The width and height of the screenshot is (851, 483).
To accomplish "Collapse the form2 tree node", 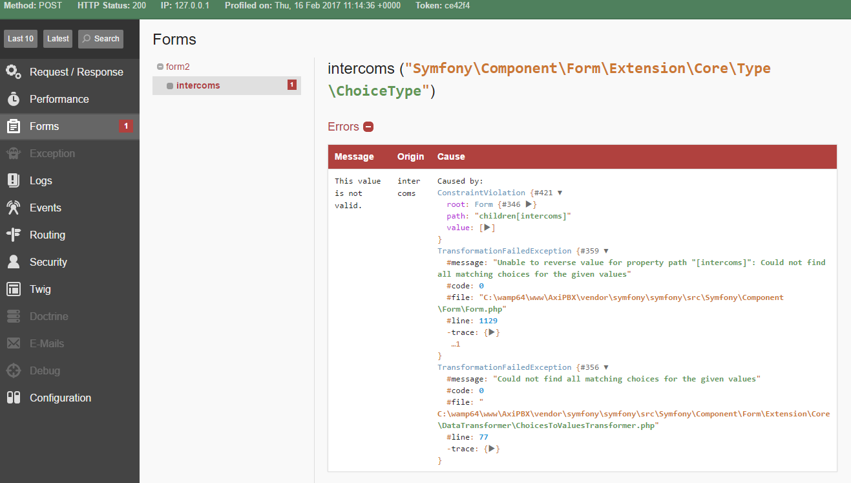I will [159, 66].
